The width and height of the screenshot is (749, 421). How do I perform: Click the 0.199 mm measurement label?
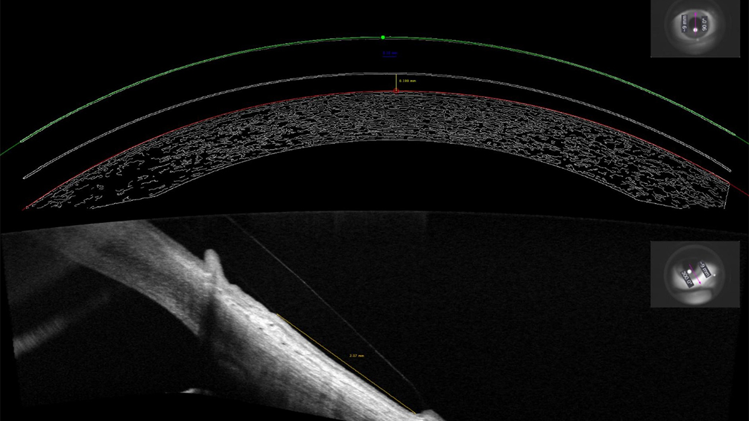click(x=408, y=81)
